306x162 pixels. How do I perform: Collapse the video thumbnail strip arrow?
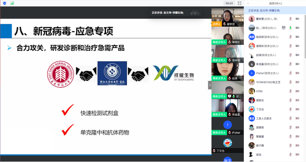[x=210, y=85]
